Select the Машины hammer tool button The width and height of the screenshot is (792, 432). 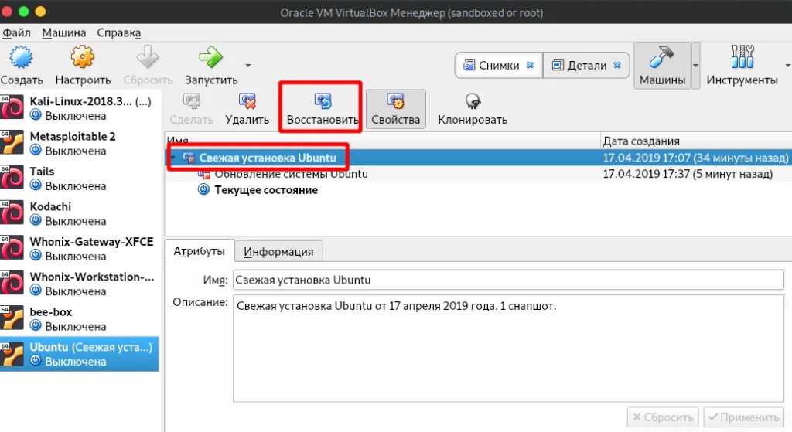(x=662, y=66)
